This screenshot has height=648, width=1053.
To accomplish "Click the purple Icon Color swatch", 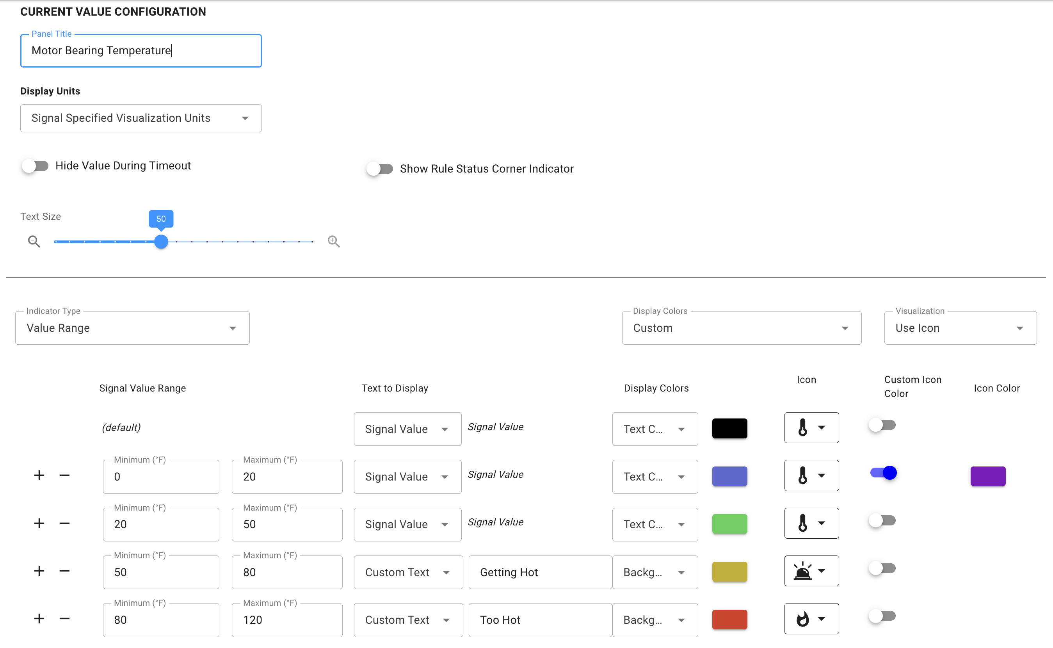I will pos(987,476).
